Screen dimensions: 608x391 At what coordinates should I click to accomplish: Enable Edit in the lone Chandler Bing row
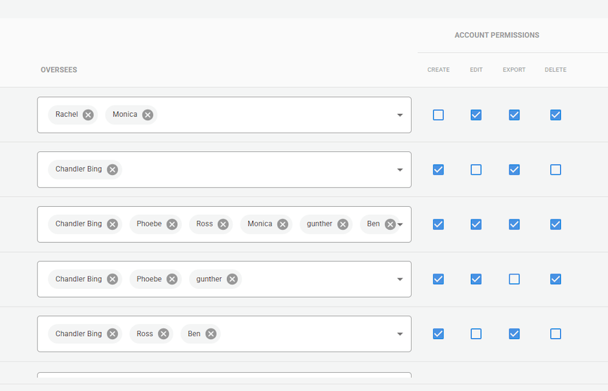476,169
